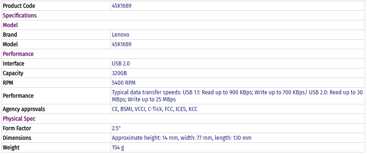Click the Physical Spec section heading
367x155 pixels.
coord(19,119)
